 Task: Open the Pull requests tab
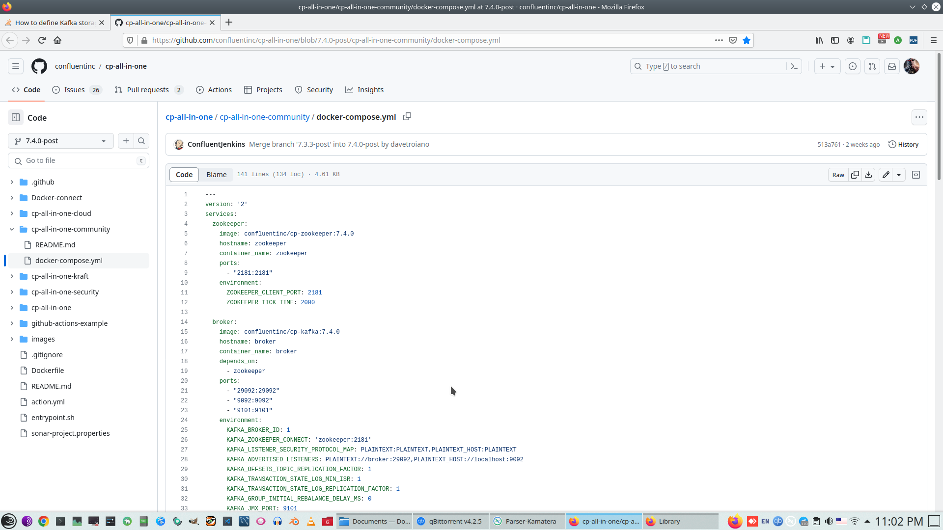point(147,90)
